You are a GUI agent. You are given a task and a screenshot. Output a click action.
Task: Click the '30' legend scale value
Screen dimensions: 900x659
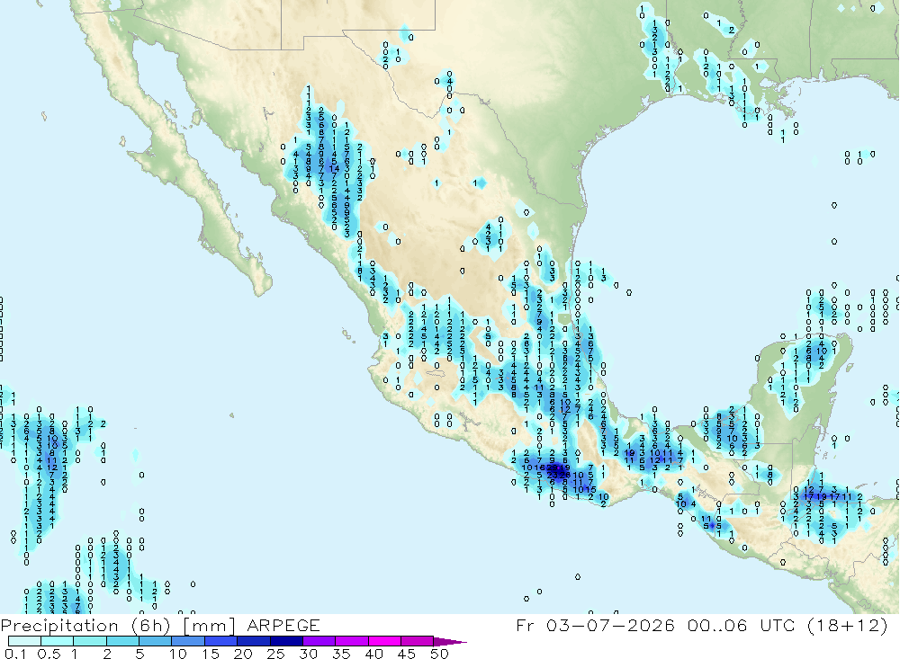[x=309, y=654]
